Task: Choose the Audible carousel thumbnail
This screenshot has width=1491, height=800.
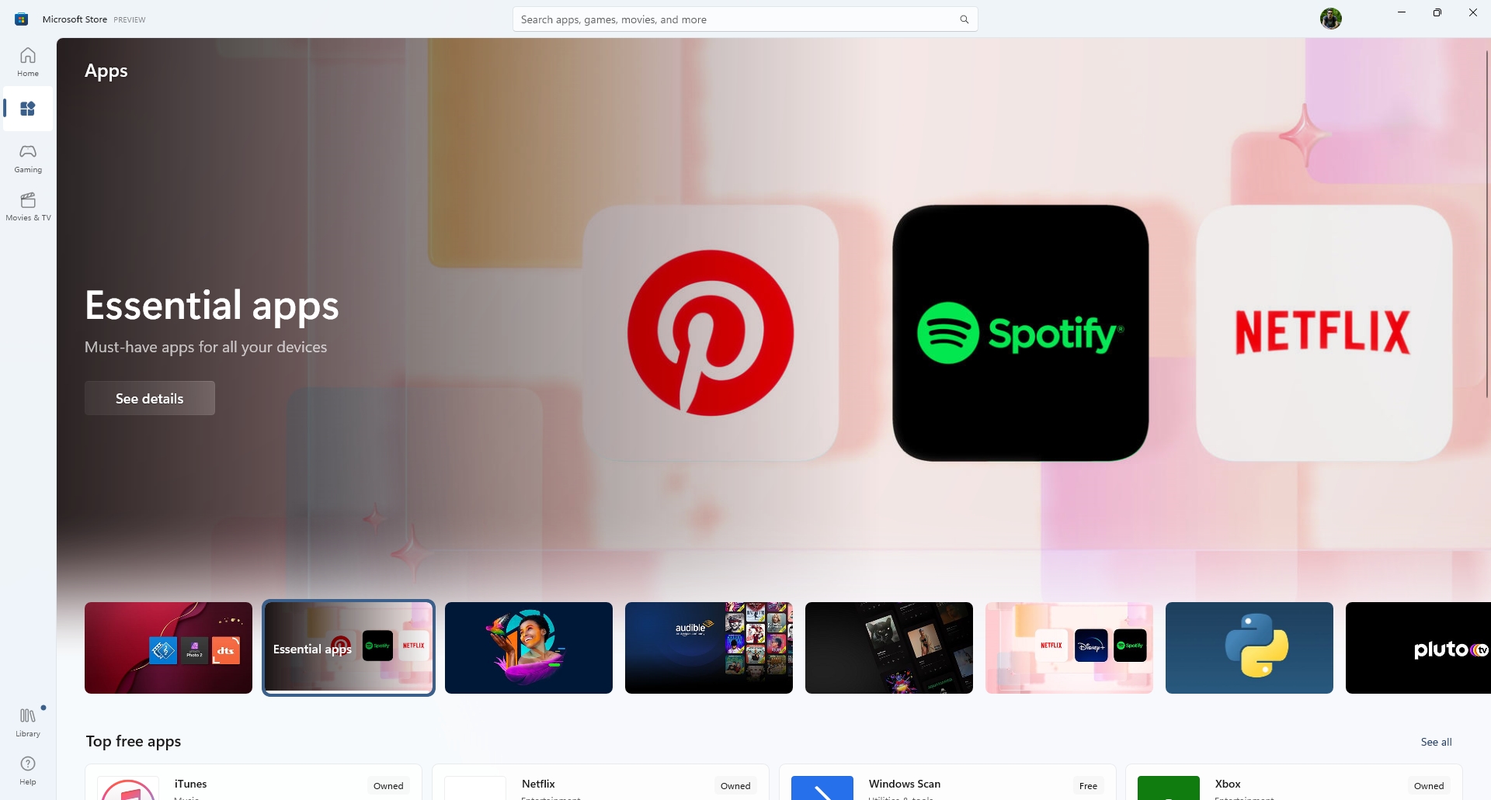Action: (x=708, y=648)
